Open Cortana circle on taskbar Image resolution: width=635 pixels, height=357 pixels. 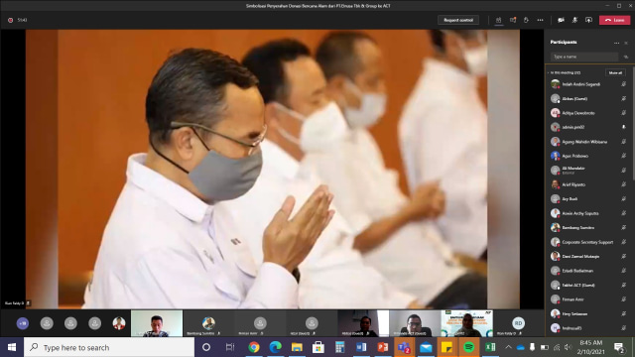pos(206,347)
